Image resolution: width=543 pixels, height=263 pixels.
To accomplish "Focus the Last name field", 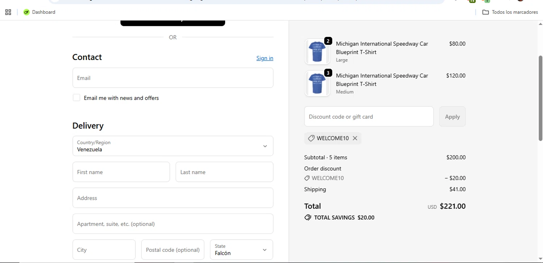I will tap(224, 172).
